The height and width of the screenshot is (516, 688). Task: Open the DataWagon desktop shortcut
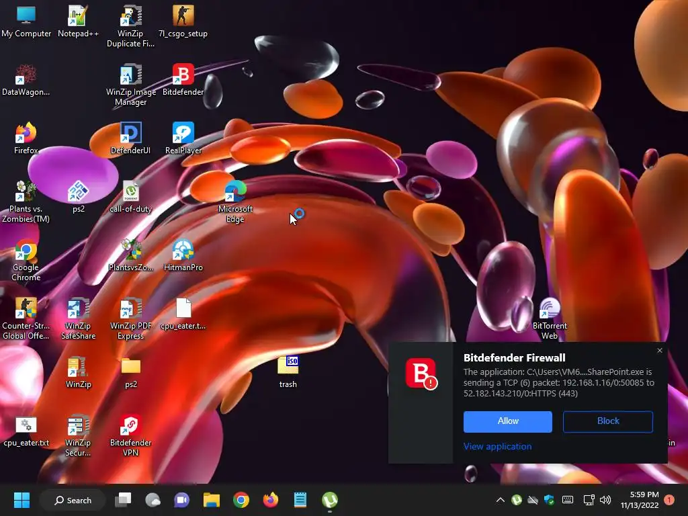click(26, 80)
